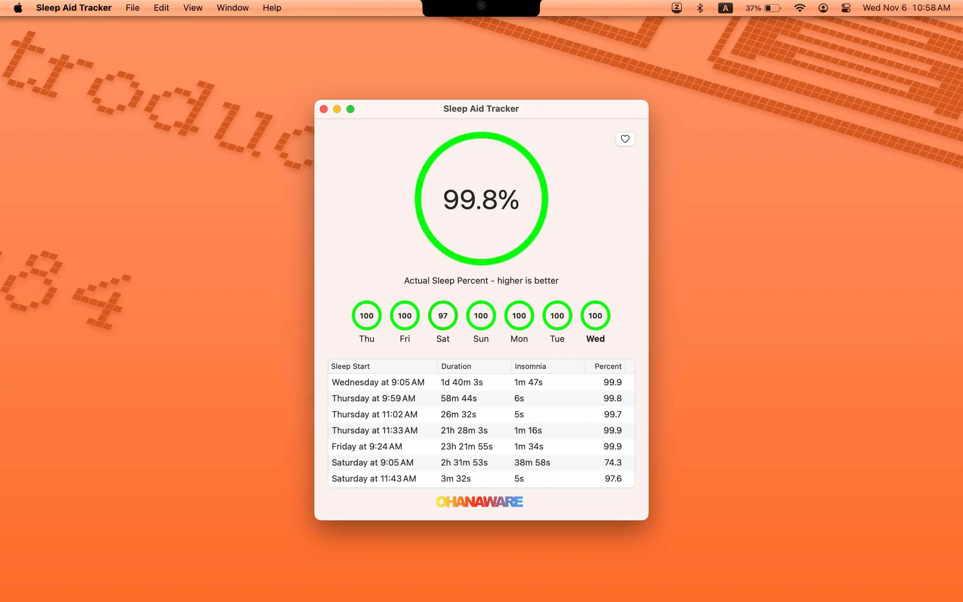Select the Wednesday day circle

(595, 316)
